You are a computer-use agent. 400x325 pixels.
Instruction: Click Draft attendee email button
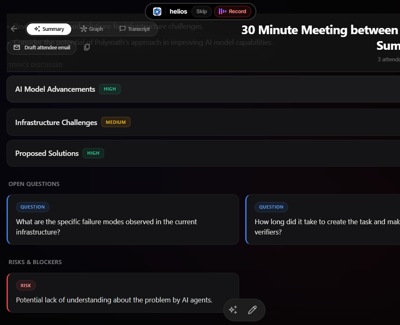click(42, 47)
